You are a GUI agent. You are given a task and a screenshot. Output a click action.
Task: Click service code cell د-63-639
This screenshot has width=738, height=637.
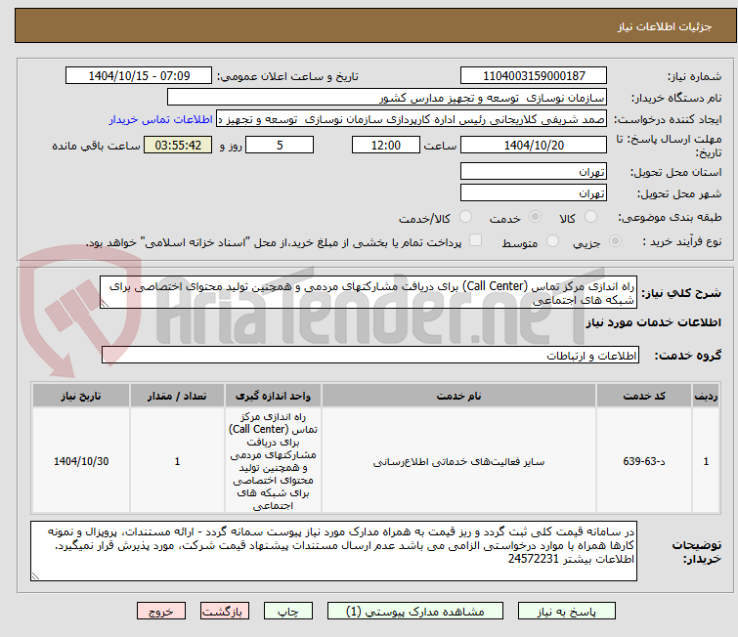coord(644,461)
